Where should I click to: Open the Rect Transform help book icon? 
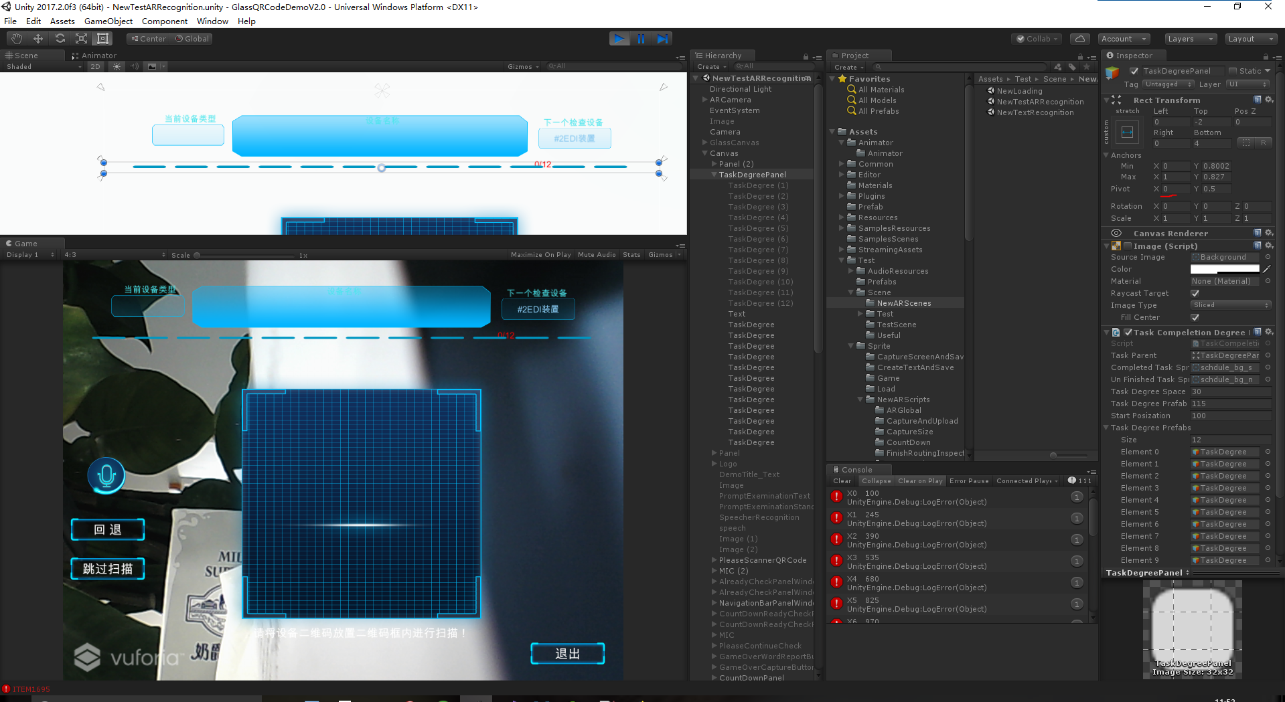[1258, 100]
